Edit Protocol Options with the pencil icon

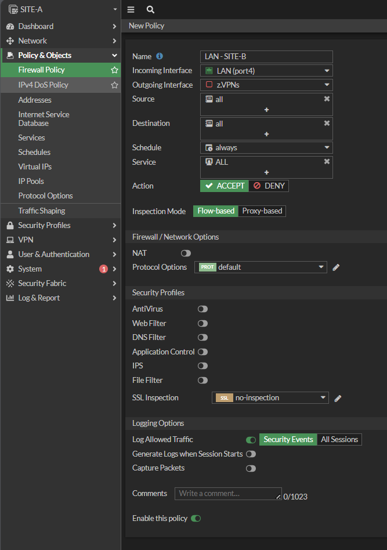point(336,267)
